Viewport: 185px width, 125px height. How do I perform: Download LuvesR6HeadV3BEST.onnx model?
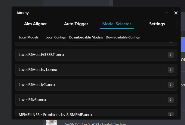pyautogui.click(x=171, y=55)
